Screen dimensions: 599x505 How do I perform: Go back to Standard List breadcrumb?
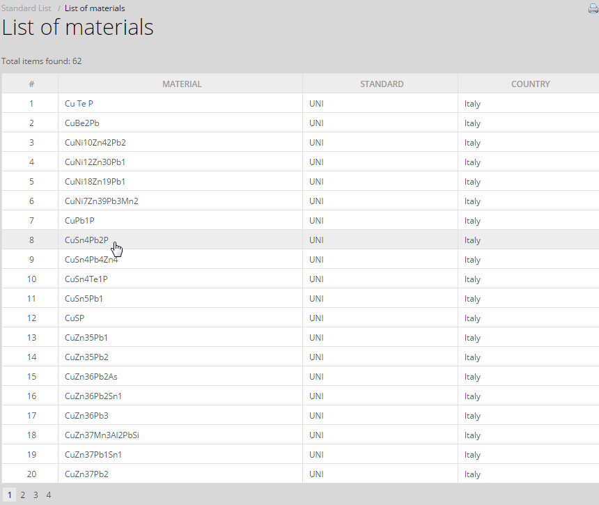[x=26, y=8]
